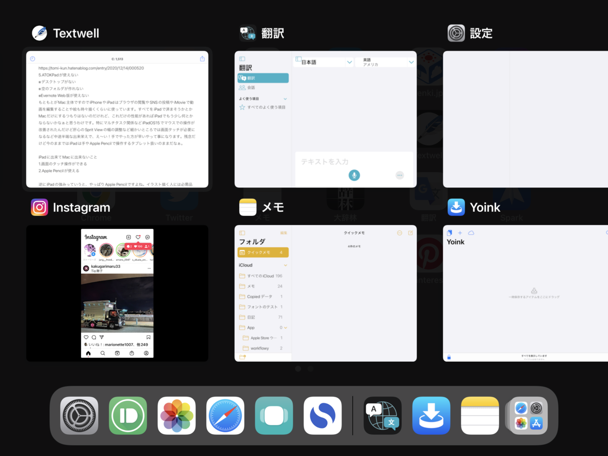Open Instagram Messenger icon
Viewport: 608px width, 456px height.
pyautogui.click(x=147, y=237)
